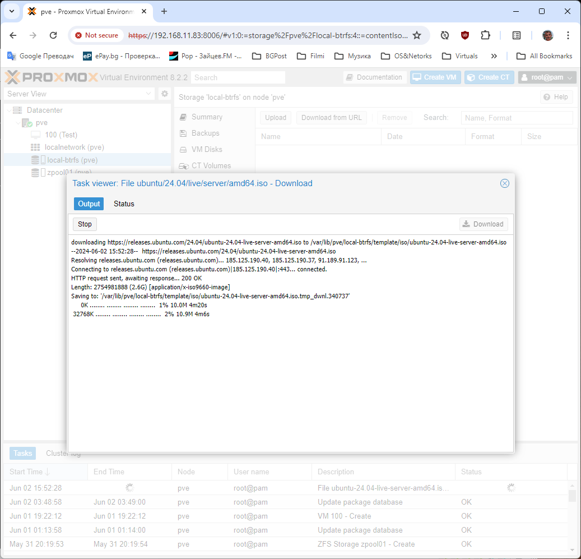
Task: Sort tasks by Start Time column
Action: pos(45,472)
